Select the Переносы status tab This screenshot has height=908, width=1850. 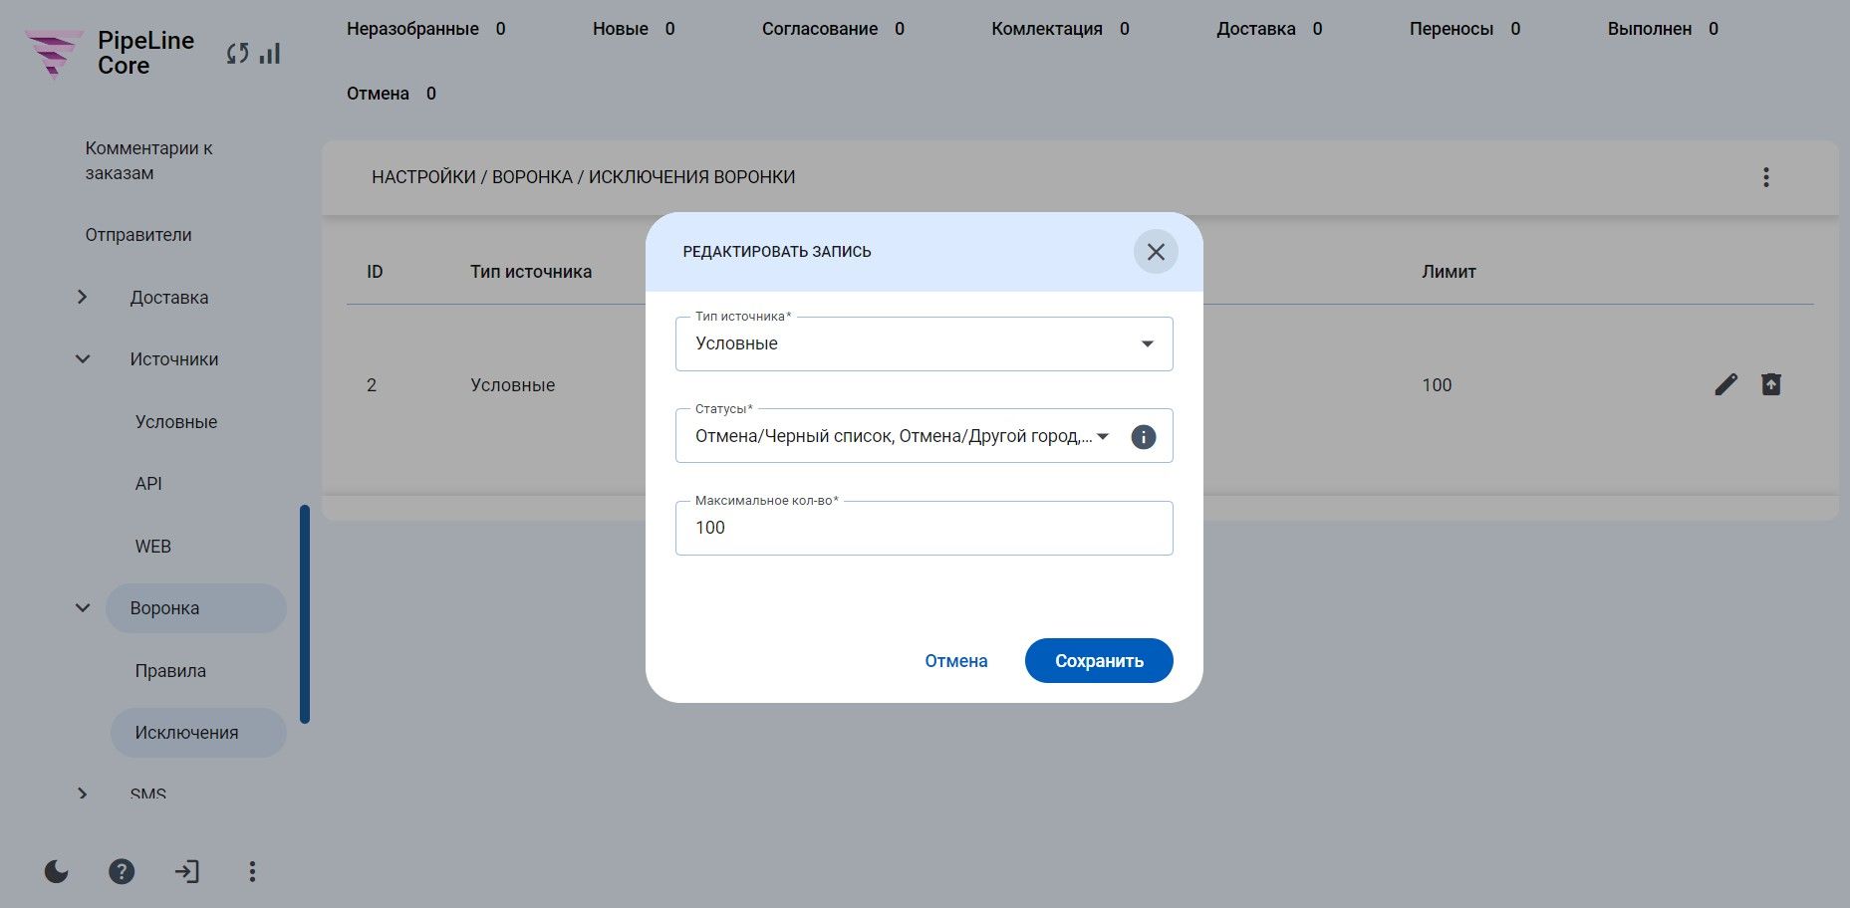click(1464, 29)
